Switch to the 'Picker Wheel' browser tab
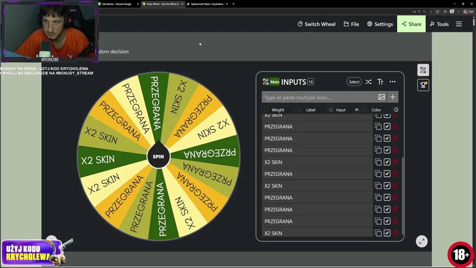 [x=162, y=4]
